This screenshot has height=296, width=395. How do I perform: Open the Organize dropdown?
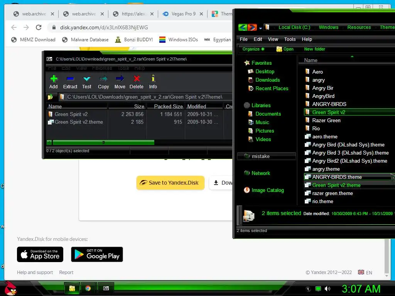(x=253, y=49)
